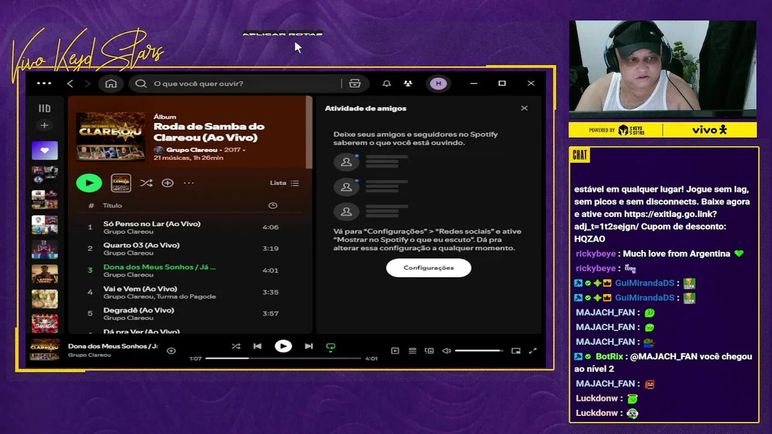
Task: Open more options for the album
Action: [x=189, y=183]
